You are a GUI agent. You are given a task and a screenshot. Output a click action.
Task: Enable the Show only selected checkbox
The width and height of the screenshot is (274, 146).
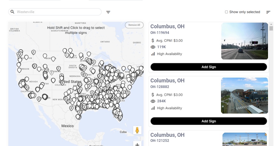(x=226, y=12)
